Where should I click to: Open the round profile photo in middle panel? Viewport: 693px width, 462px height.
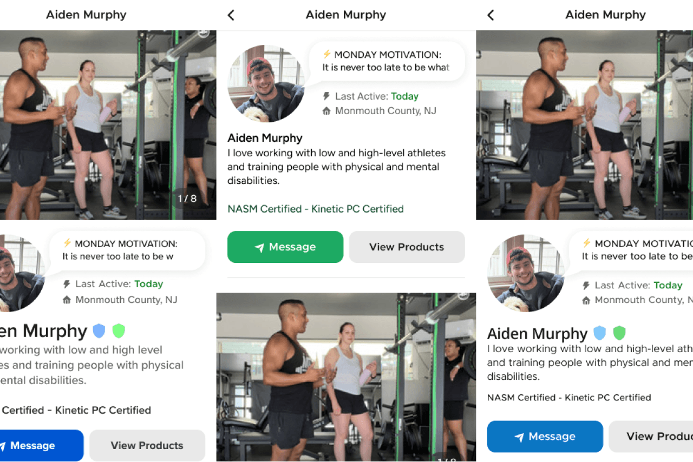[x=266, y=84]
